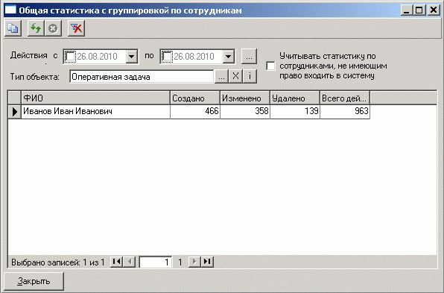Viewport: 444px width, 293px height.
Task: Click the end date text 26.08.2010 after 'по'
Action: [194, 57]
